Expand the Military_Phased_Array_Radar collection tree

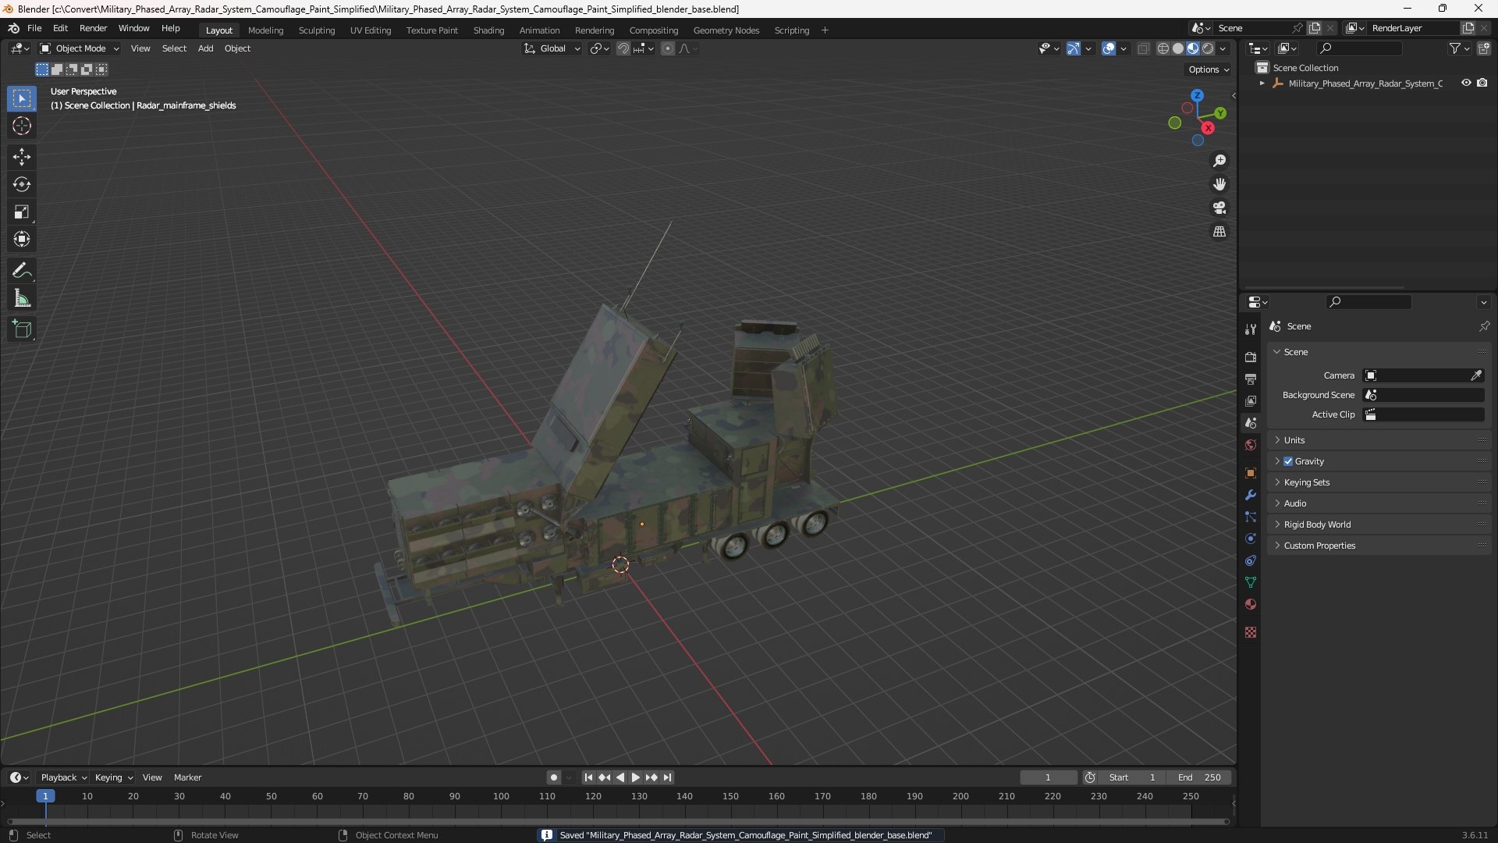point(1262,84)
